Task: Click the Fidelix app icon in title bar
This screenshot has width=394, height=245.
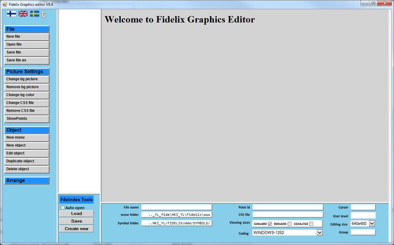Action: [5, 4]
